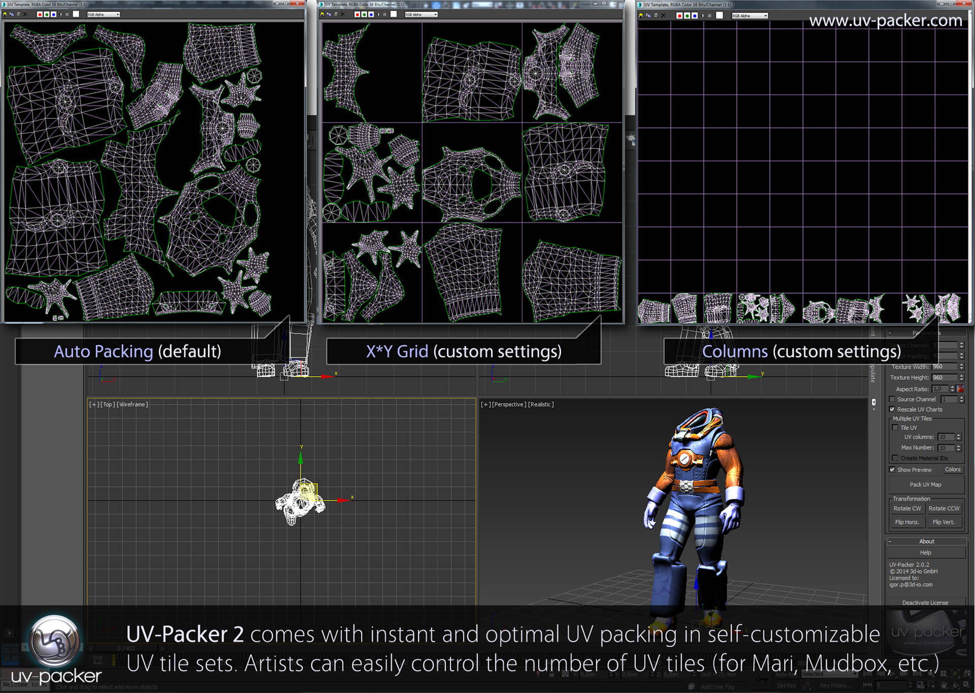
Task: Enable the Source Channel checkbox
Action: (892, 399)
